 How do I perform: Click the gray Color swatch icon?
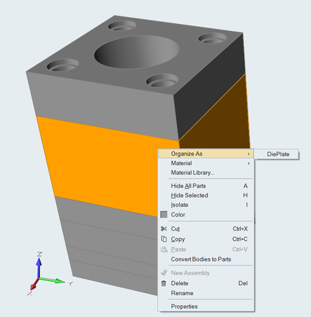click(x=164, y=214)
